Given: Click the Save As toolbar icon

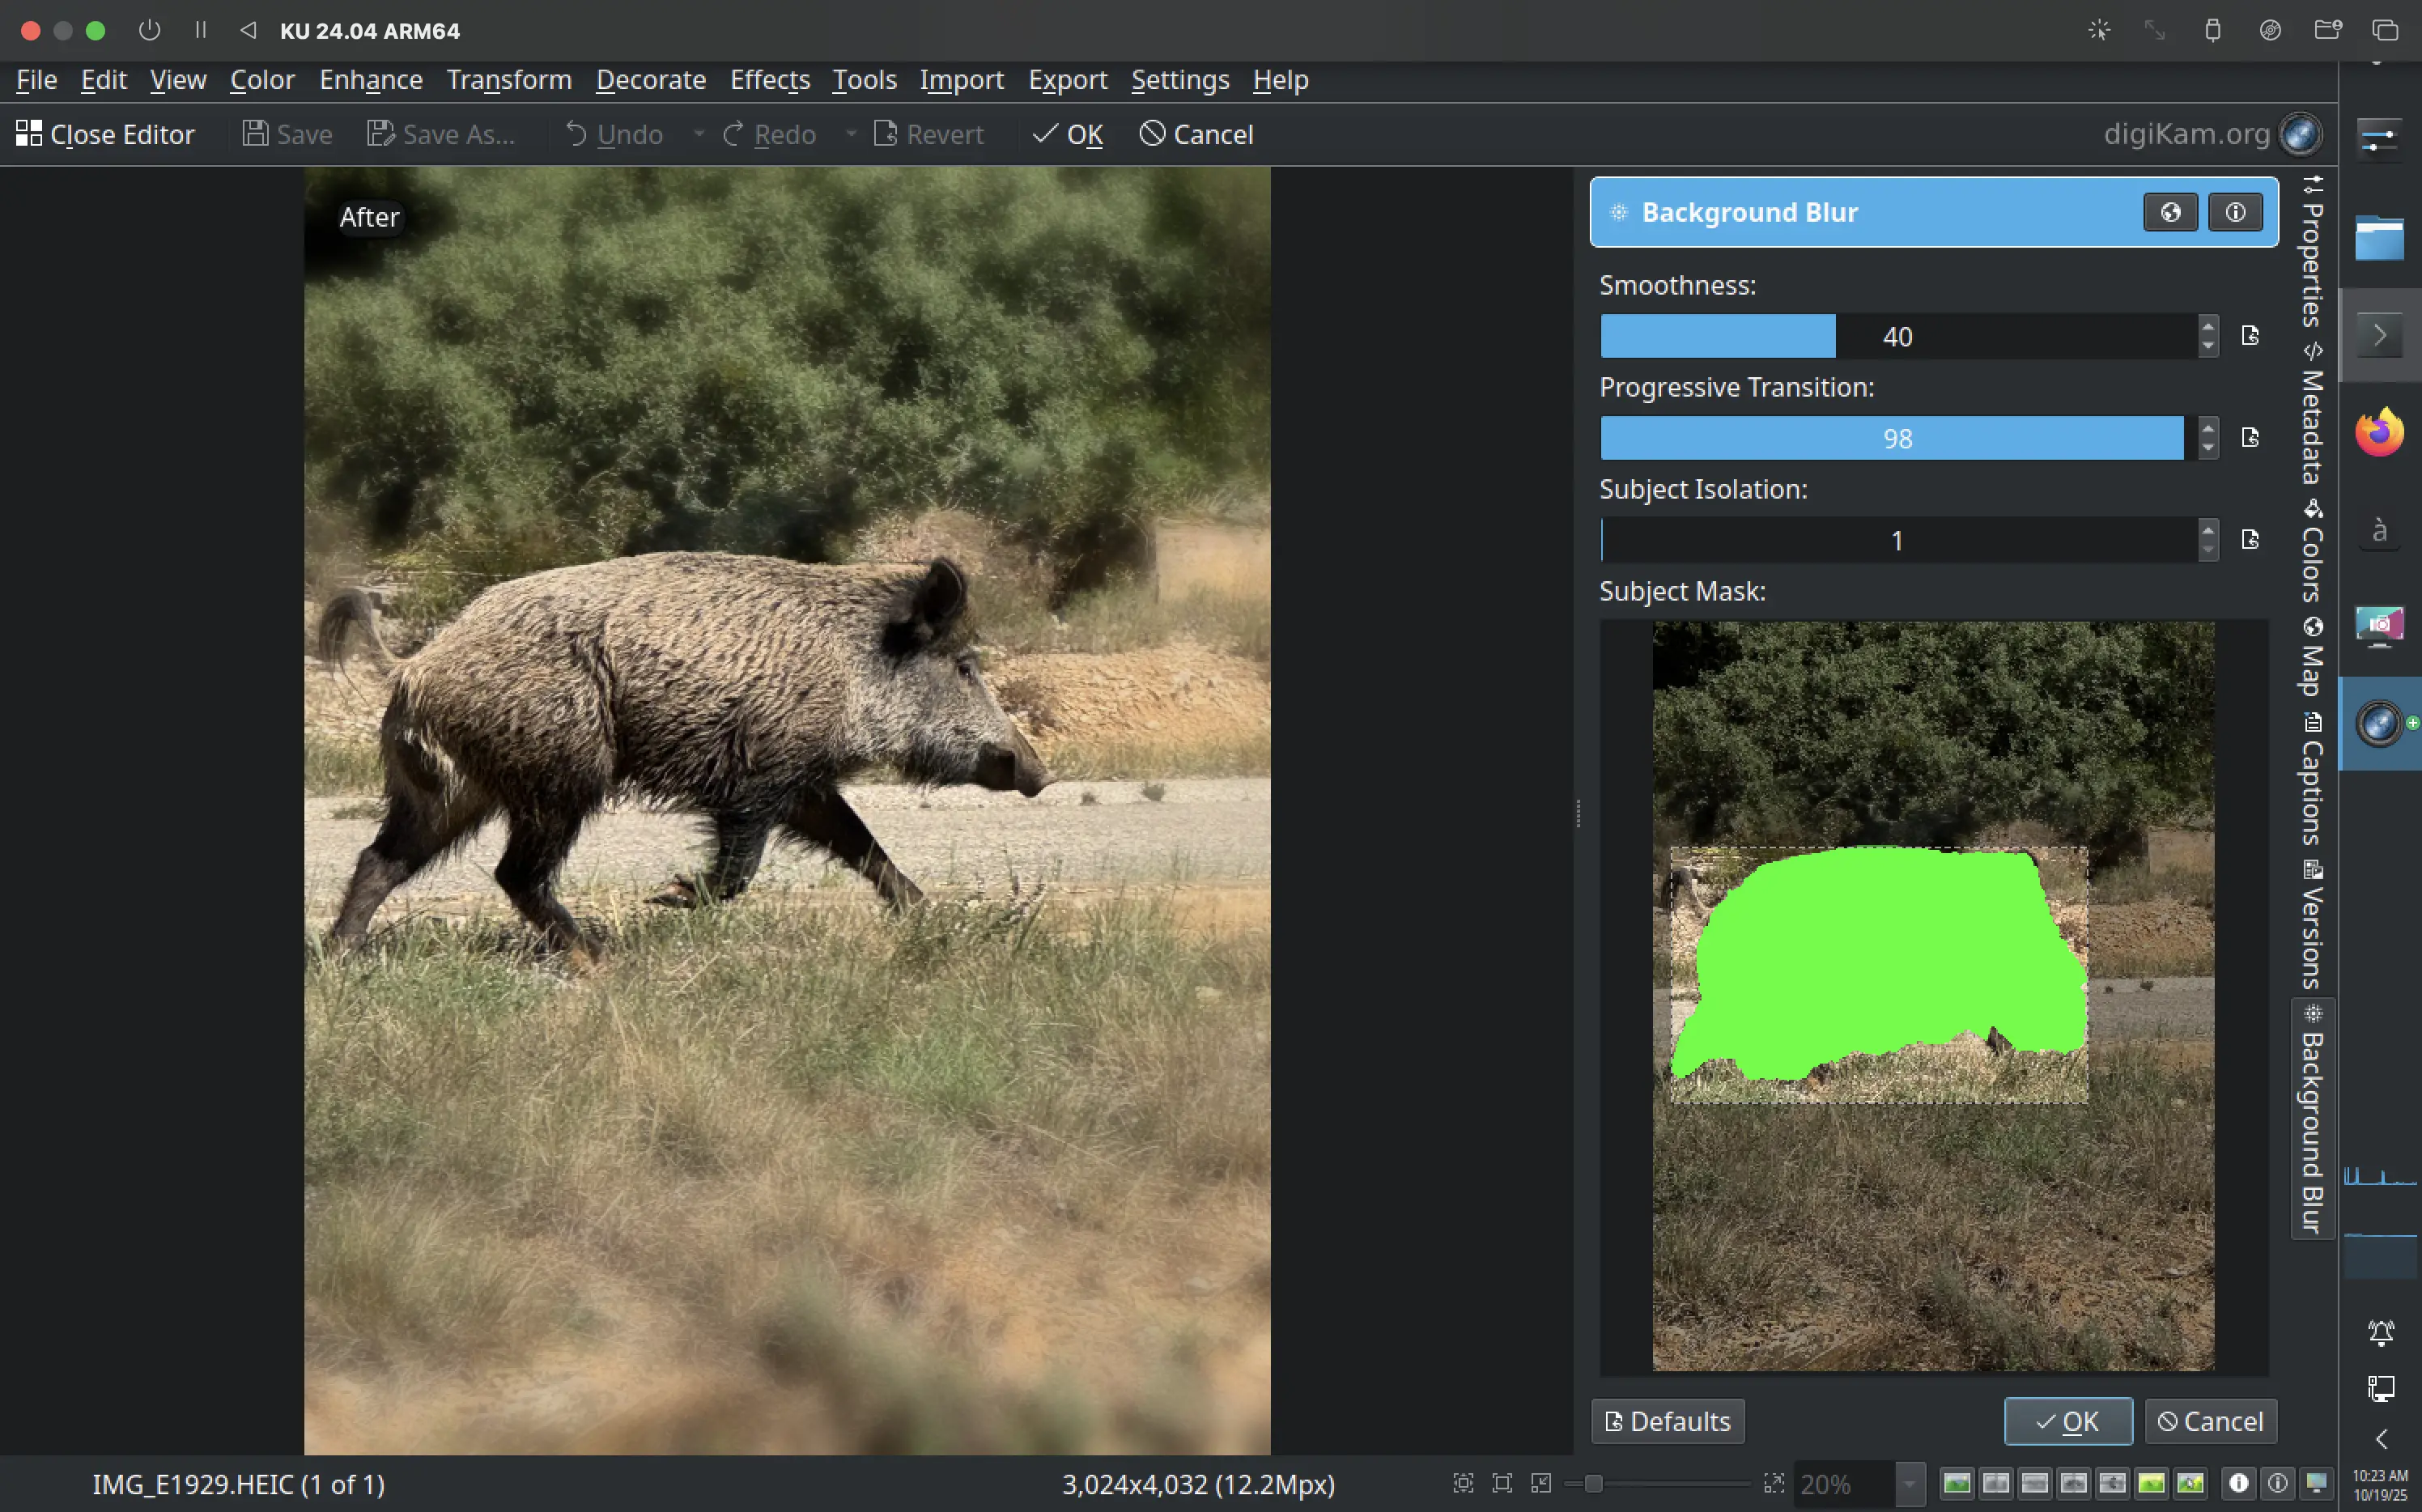Looking at the screenshot, I should 381,133.
